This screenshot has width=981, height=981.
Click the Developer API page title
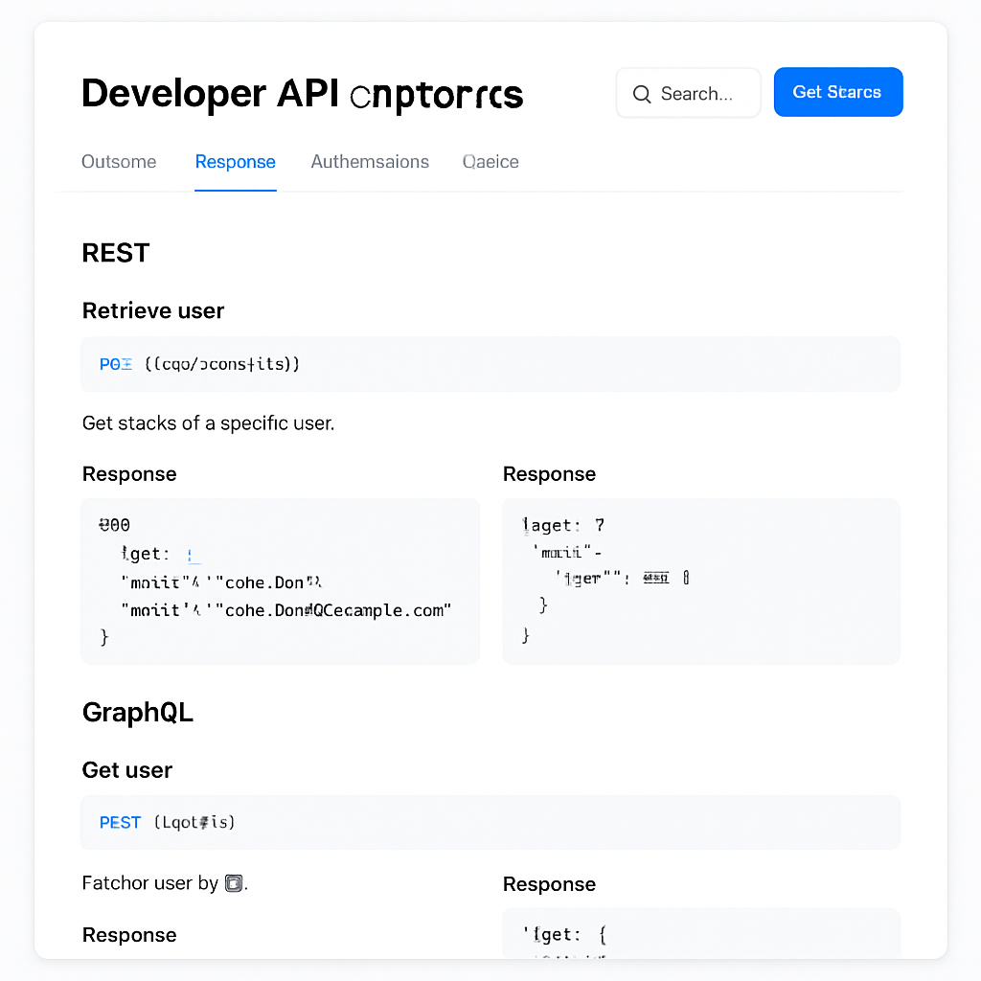[x=302, y=94]
